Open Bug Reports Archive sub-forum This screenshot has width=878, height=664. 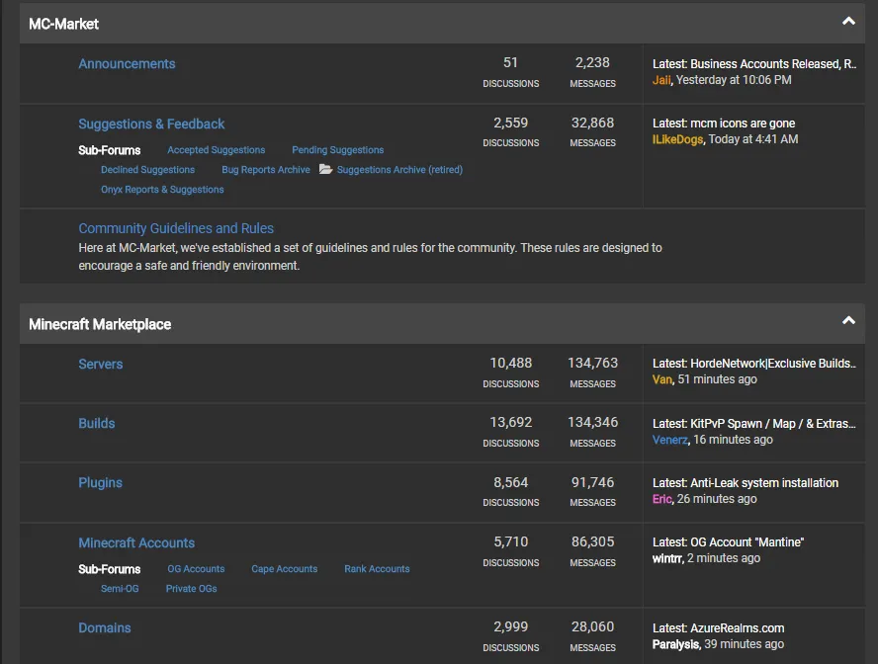point(265,170)
